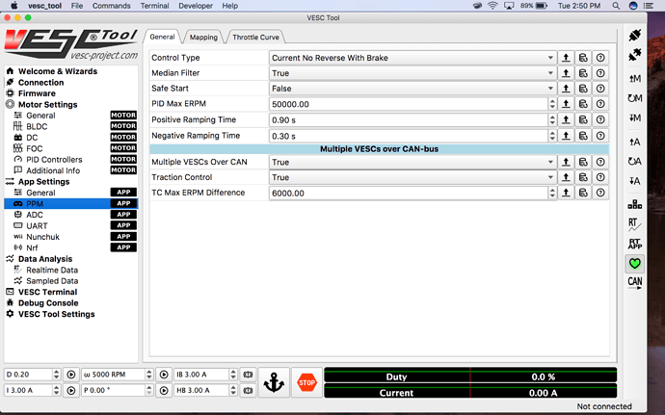Screen dimensions: 665x415
Task: Open the Terminal menu in menu bar
Action: pos(154,6)
